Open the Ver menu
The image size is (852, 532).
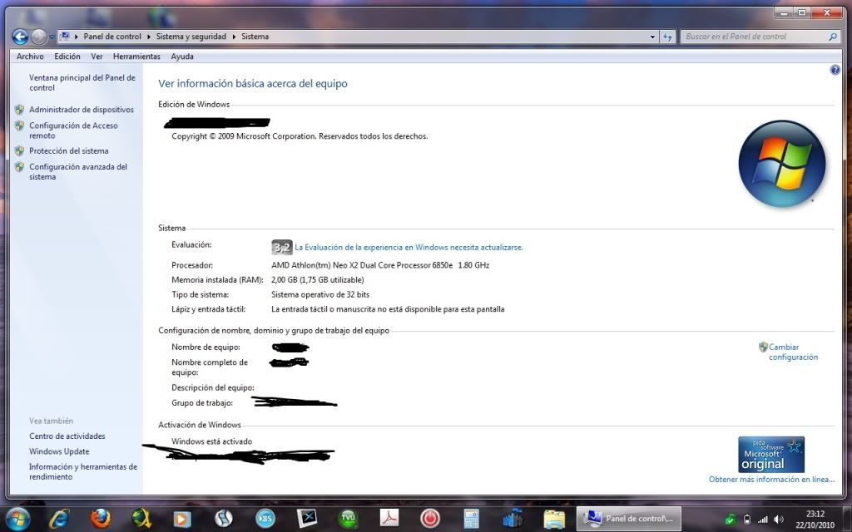(97, 57)
